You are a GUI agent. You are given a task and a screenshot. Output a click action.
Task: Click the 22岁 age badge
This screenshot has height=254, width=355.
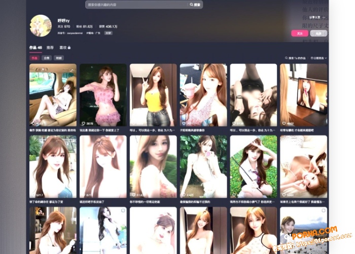tap(108, 33)
